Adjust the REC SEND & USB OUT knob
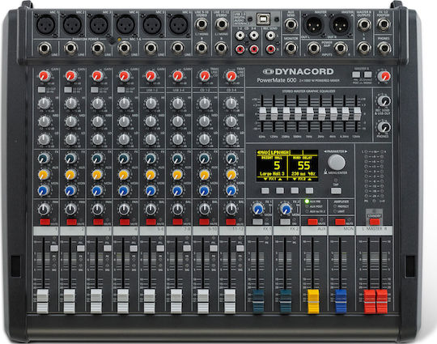Image resolution: width=437 pixels, height=344 pixels. click(384, 100)
